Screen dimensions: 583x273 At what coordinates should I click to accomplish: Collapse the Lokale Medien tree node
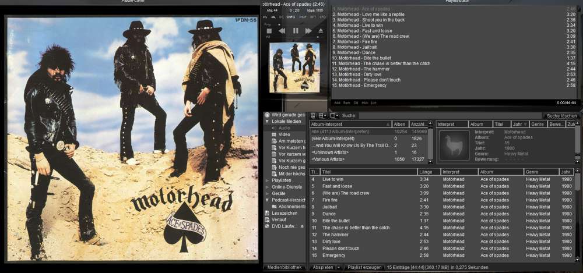click(267, 121)
